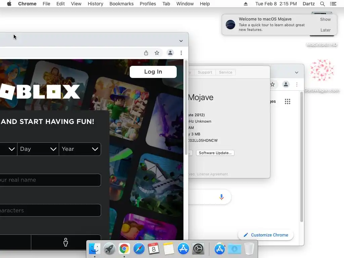Select the gender figure icon on Roblox form

click(66, 243)
